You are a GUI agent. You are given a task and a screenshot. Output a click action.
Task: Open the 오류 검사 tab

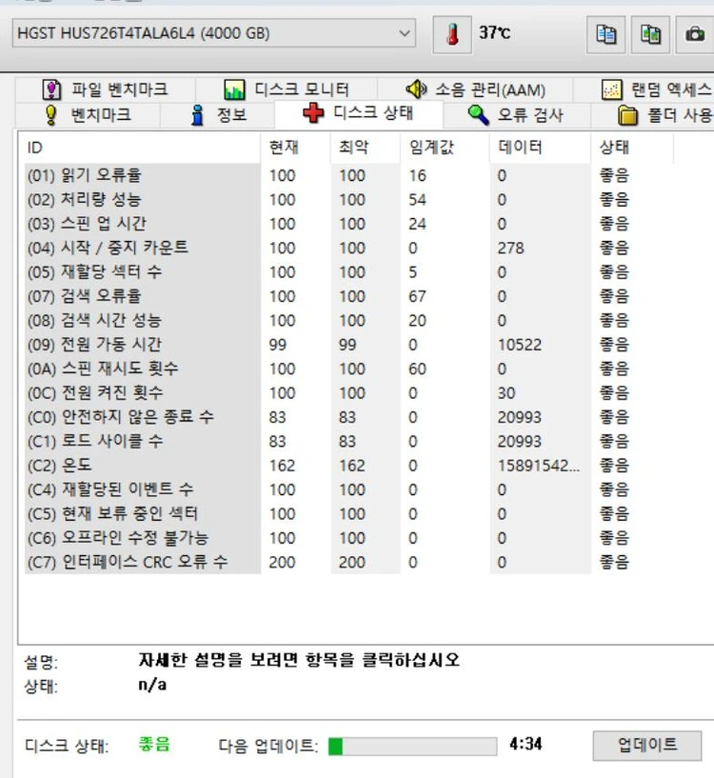click(x=516, y=115)
